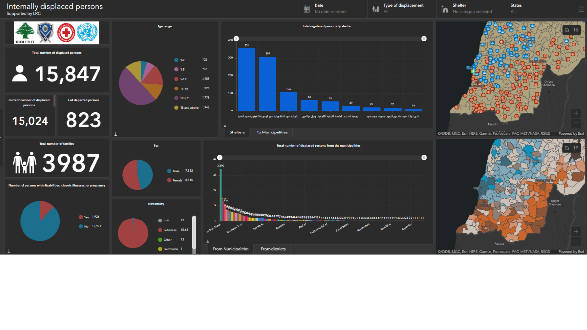This screenshot has width=587, height=330.
Task: Open the legend list on the shelter map
Action: (576, 30)
